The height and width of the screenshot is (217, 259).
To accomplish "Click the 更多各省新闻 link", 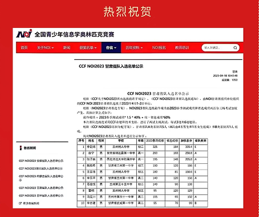I will coord(29,203).
